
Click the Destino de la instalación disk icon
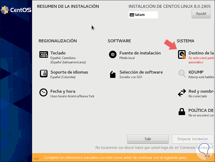click(182, 54)
